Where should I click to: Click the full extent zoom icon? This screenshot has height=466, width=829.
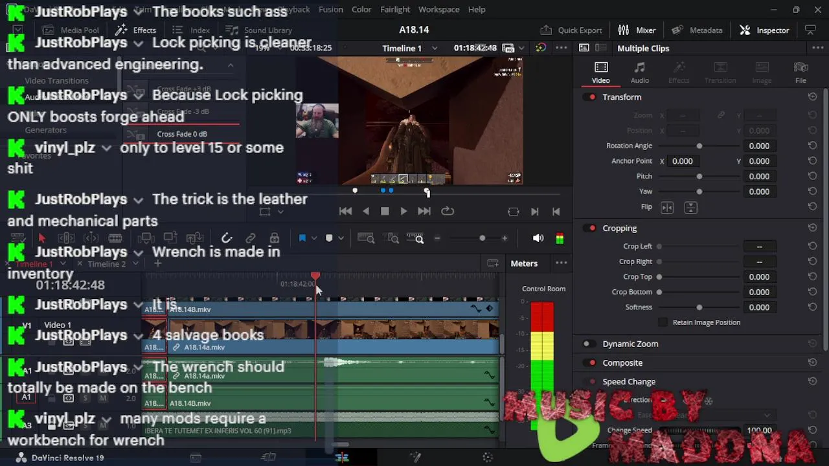coord(366,238)
